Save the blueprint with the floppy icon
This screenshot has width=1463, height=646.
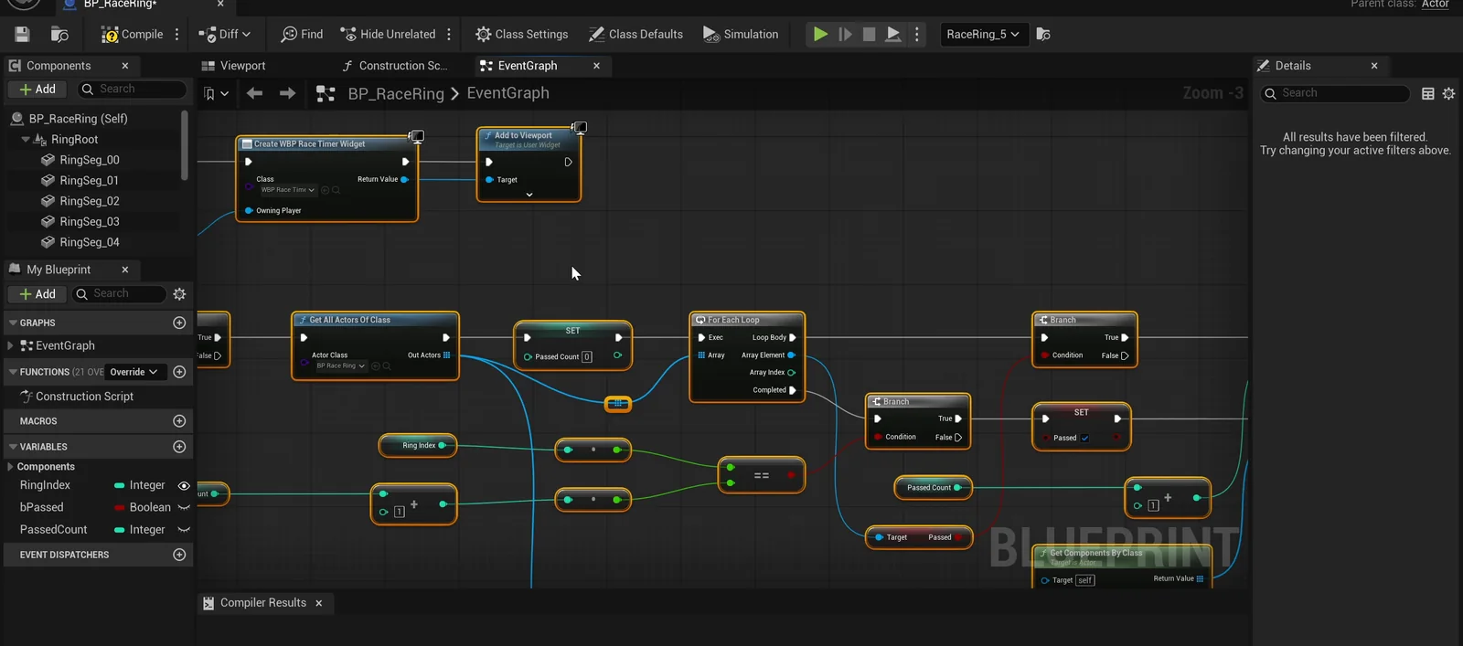pyautogui.click(x=22, y=35)
